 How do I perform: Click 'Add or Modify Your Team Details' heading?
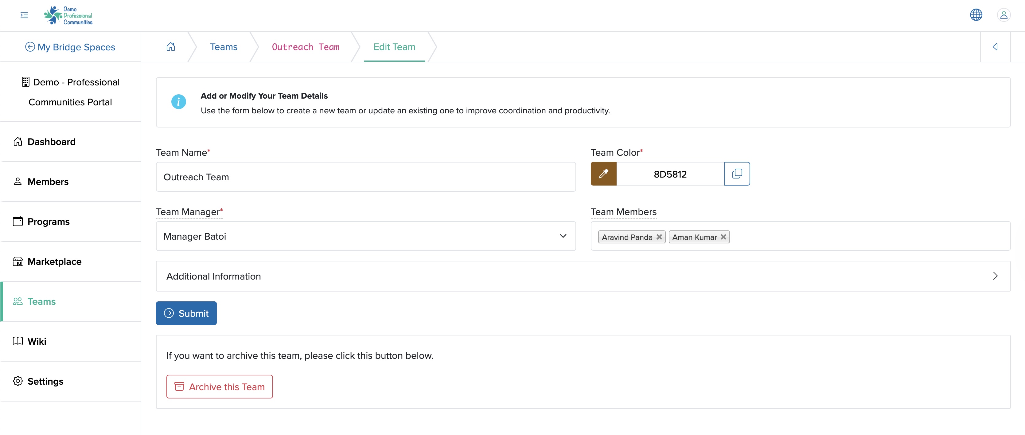(x=264, y=96)
